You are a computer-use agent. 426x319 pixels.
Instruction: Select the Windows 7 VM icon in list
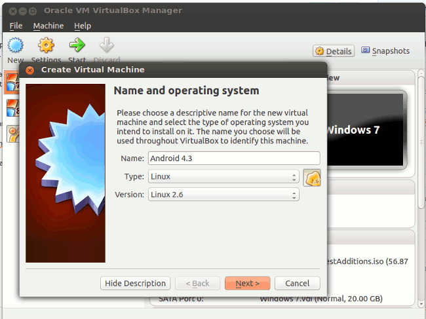10,82
